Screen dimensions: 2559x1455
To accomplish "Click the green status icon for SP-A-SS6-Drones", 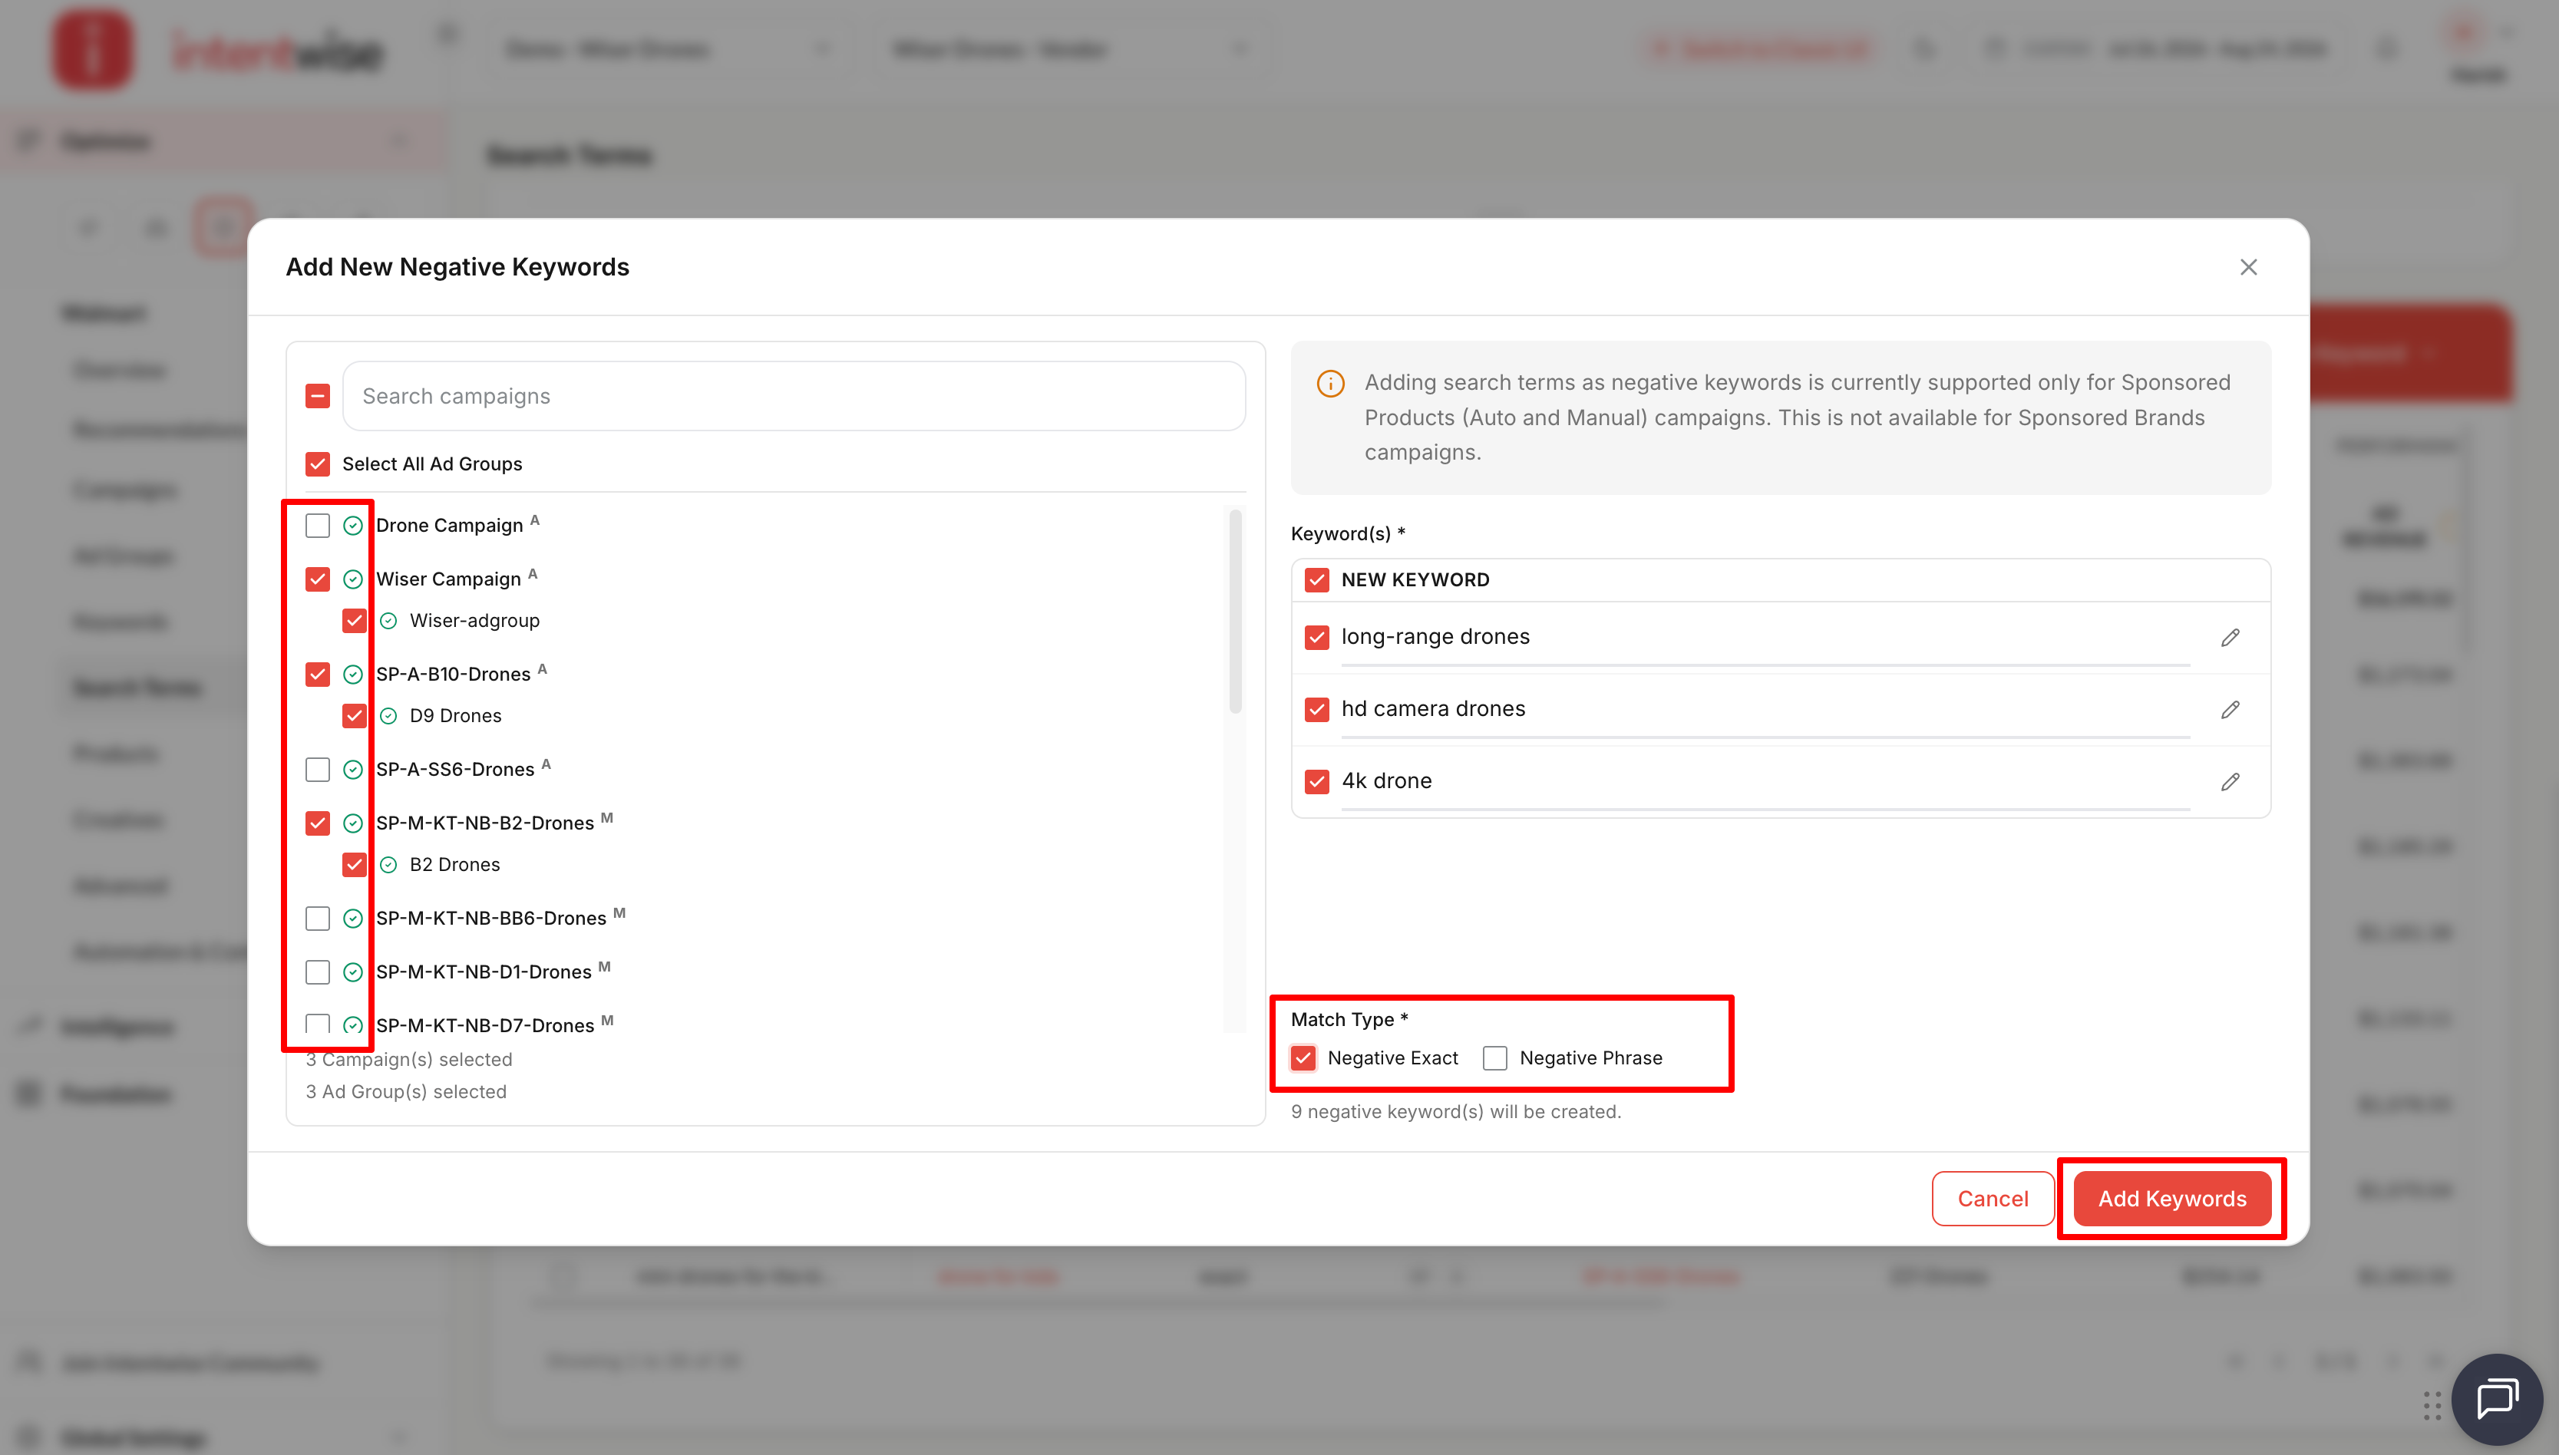I will click(x=353, y=770).
